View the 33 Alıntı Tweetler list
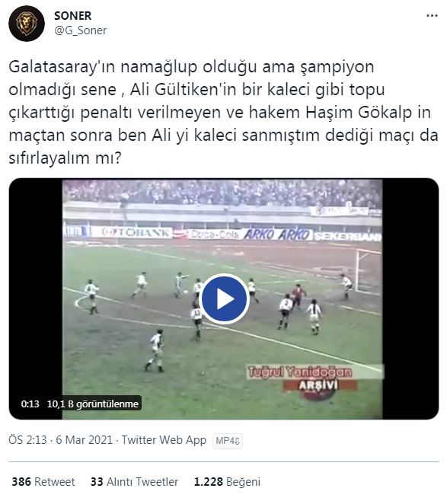Screen dimensions: 447x501 [x=134, y=482]
